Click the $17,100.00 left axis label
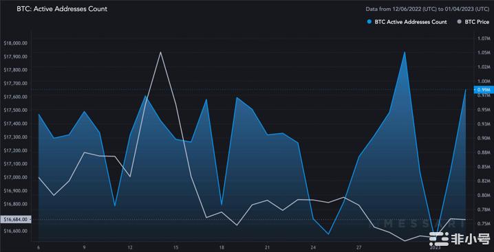Image resolution: width=494 pixels, height=252 pixels. pyautogui.click(x=15, y=163)
